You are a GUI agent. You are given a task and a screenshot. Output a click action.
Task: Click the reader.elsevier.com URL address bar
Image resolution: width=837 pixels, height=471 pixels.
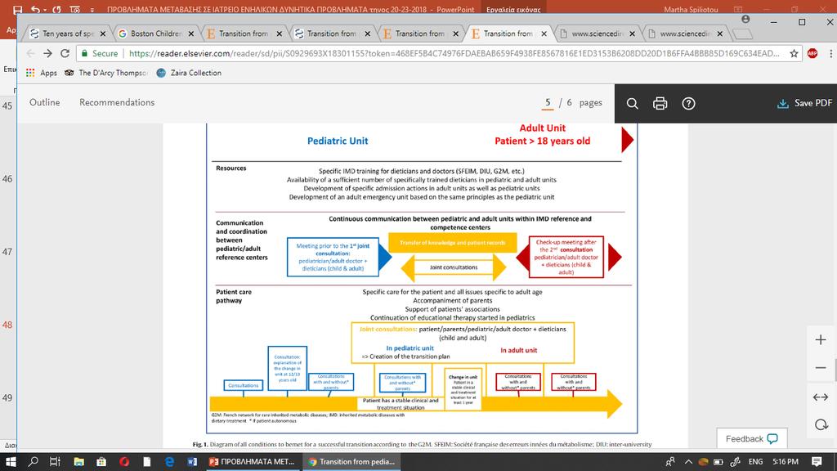pyautogui.click(x=454, y=53)
